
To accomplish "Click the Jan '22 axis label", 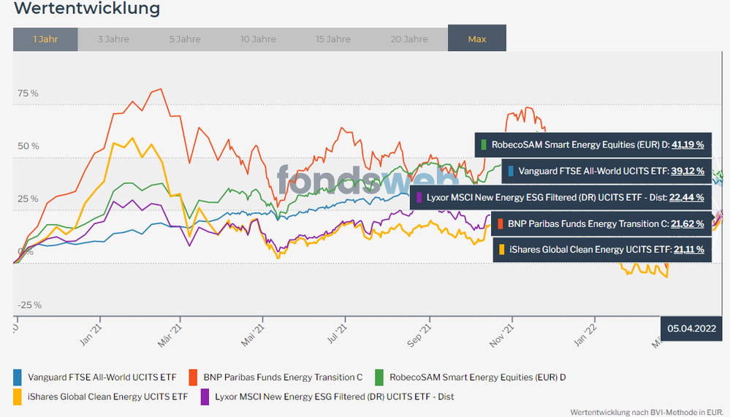I will [x=585, y=335].
